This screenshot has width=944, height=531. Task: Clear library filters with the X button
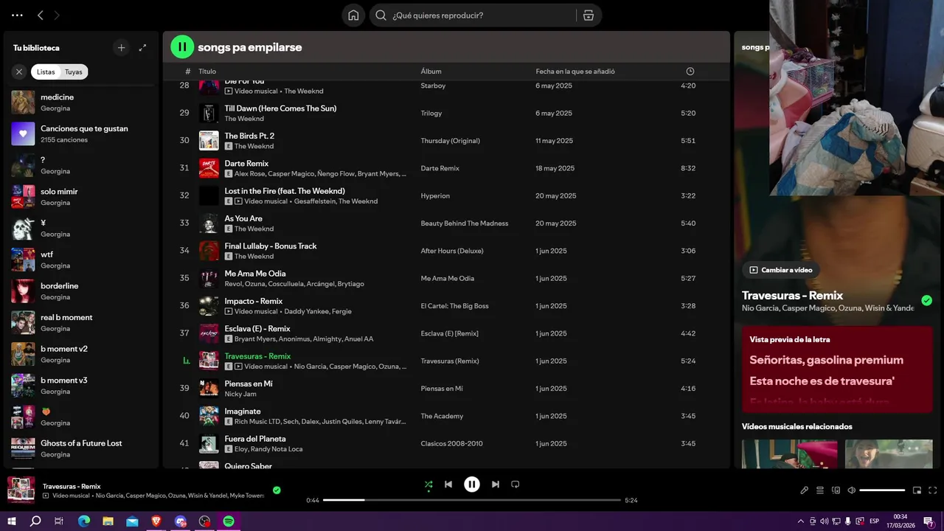[x=19, y=72]
